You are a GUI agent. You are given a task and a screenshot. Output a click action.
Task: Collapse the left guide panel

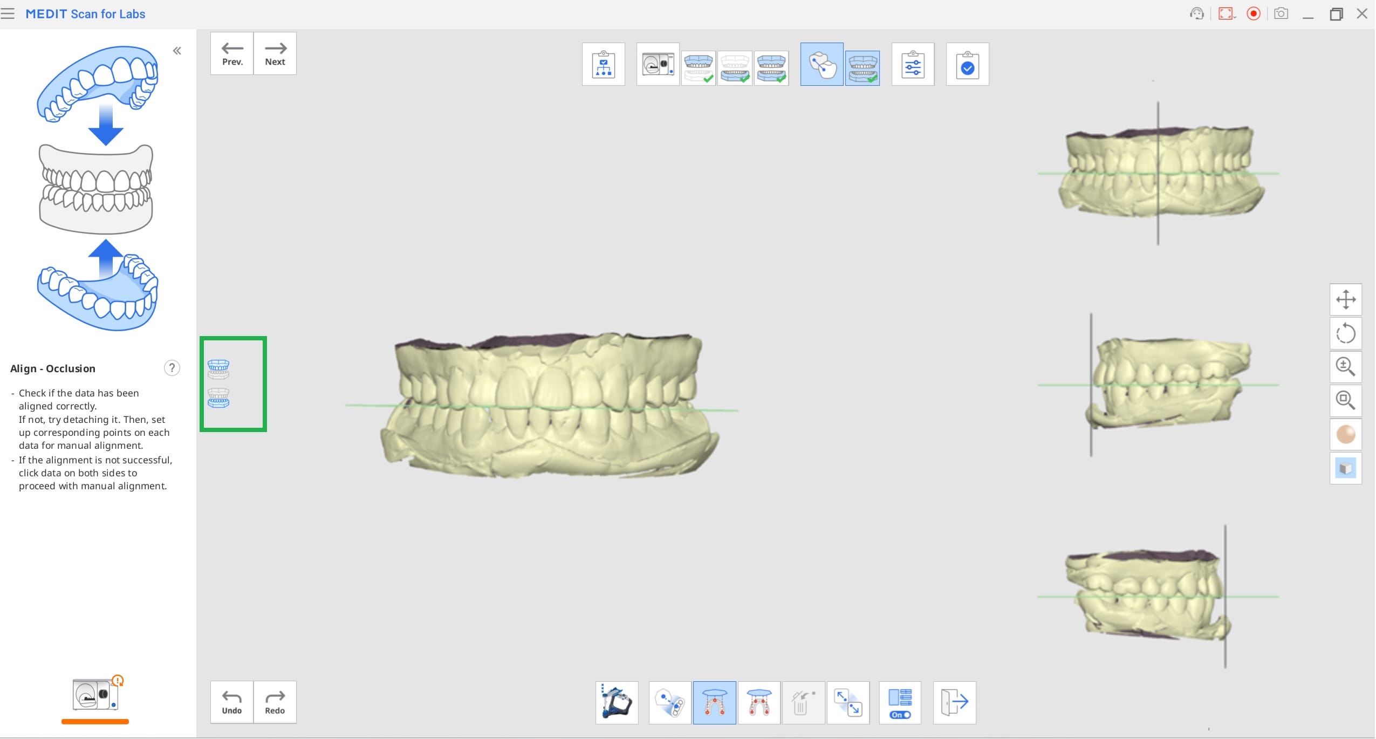coord(177,51)
